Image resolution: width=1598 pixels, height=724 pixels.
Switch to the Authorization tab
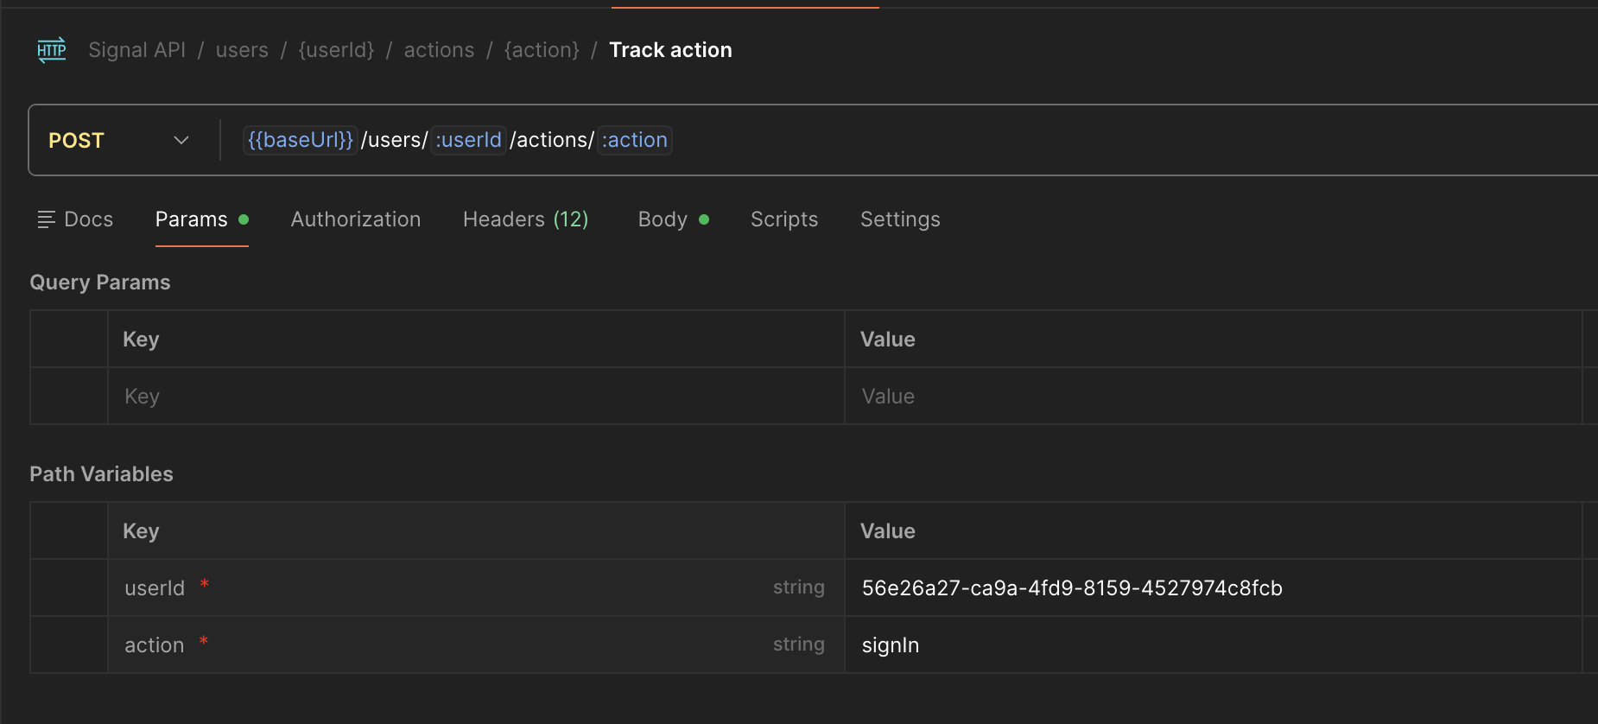click(355, 219)
